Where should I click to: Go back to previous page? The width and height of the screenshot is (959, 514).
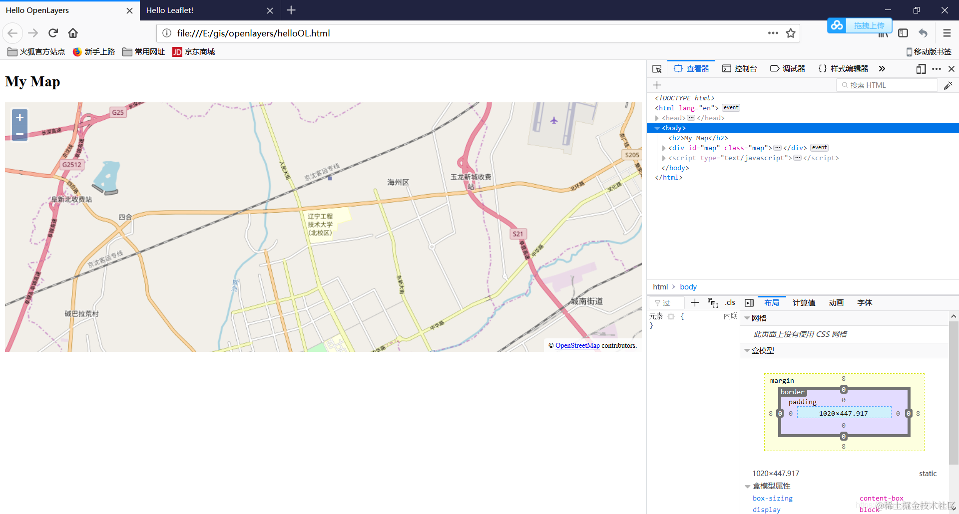click(x=12, y=33)
